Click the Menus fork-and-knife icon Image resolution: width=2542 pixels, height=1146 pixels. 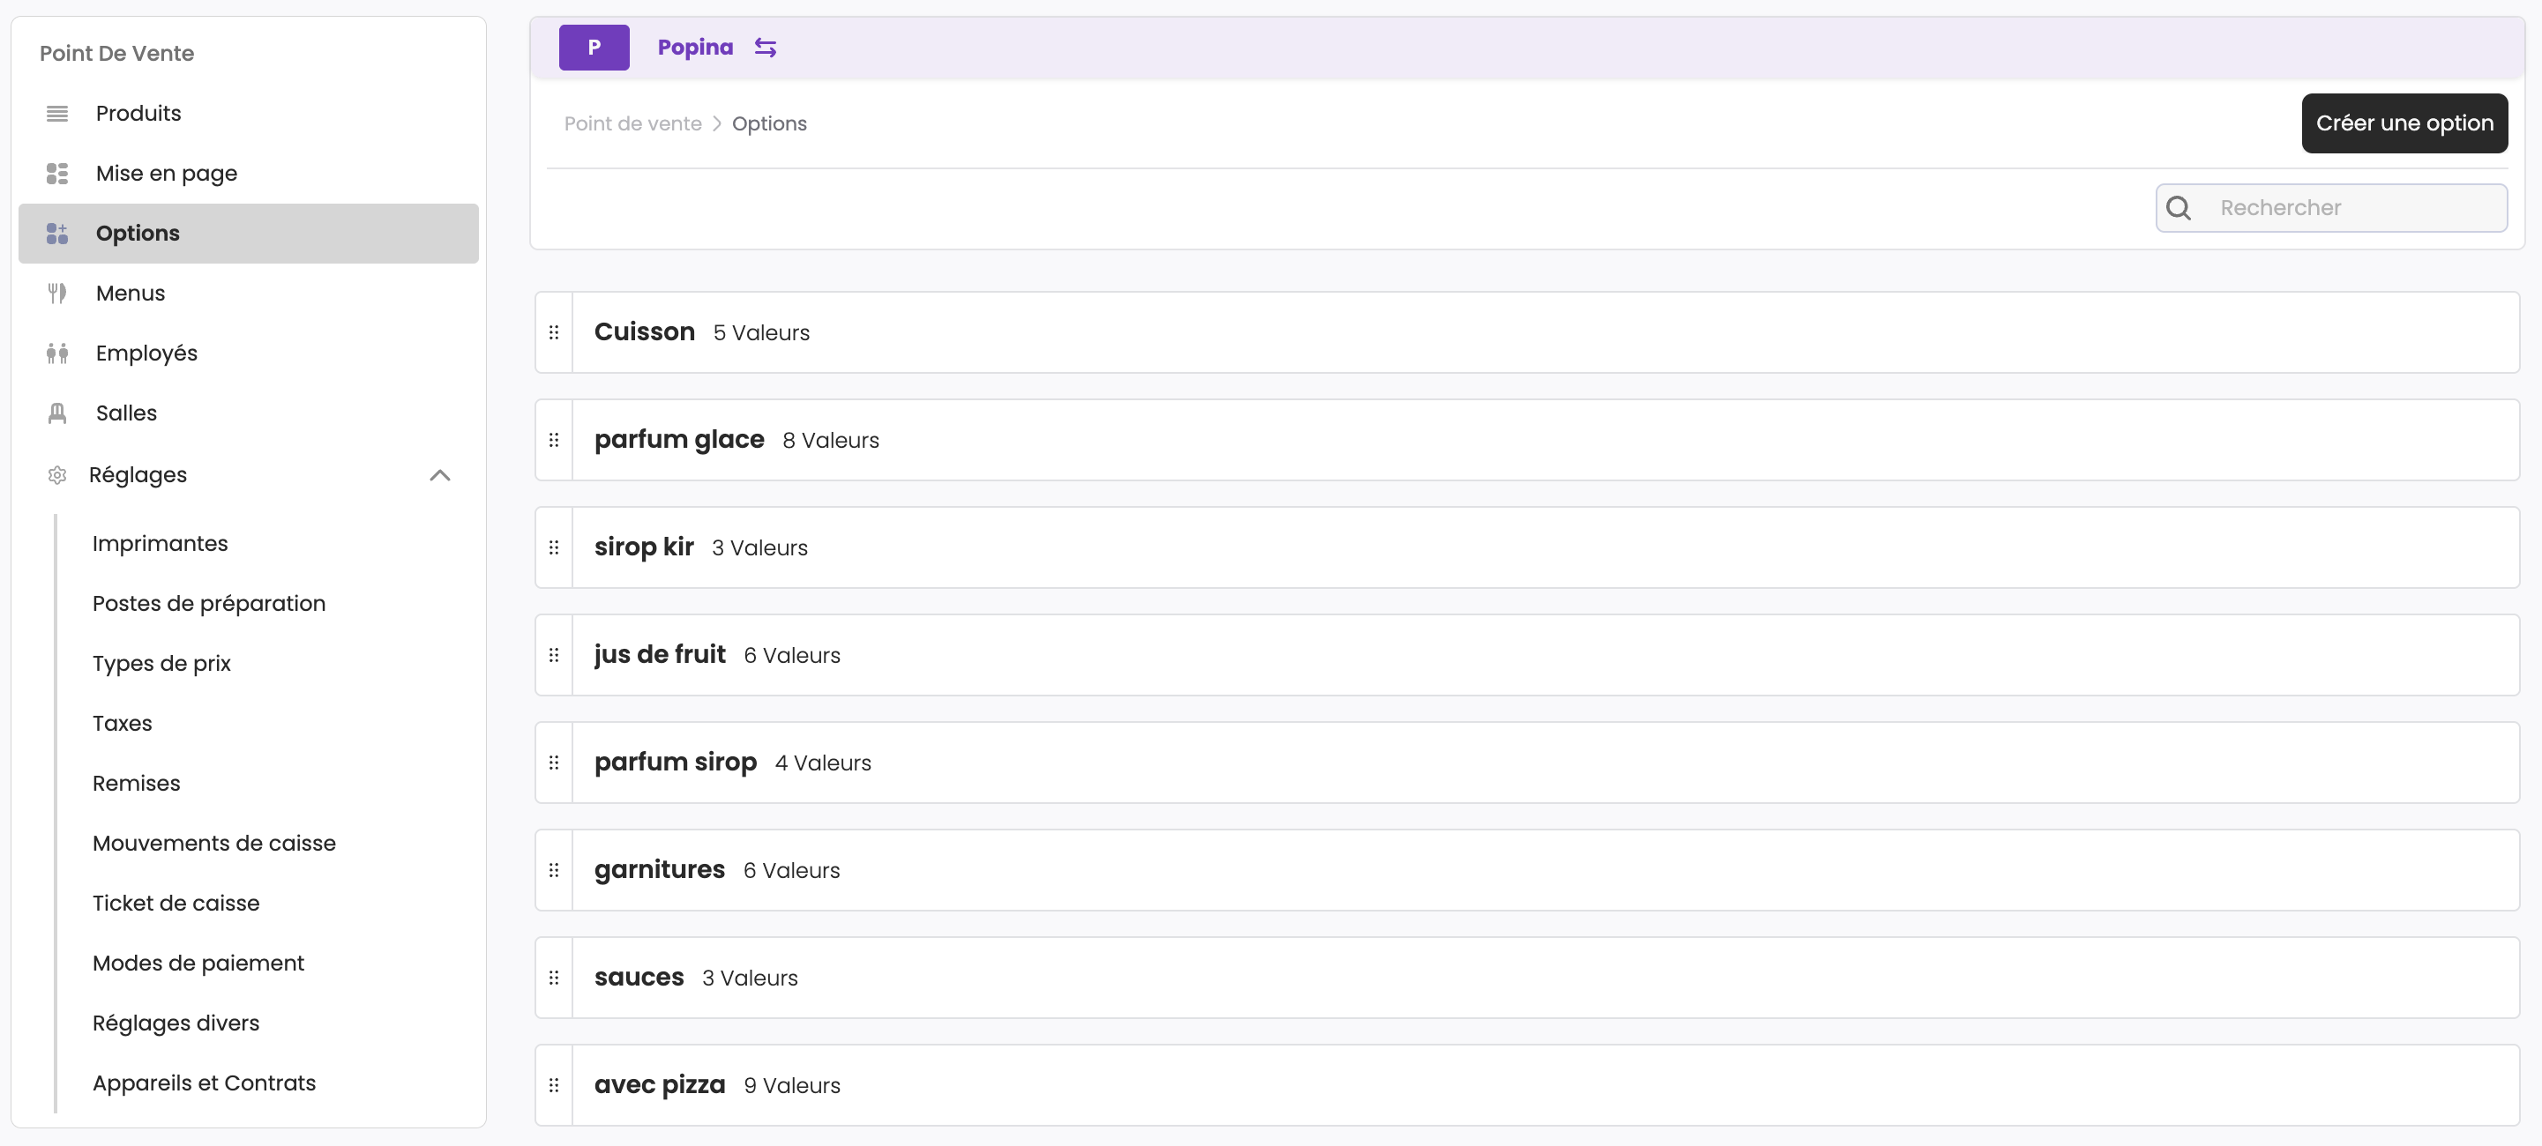(x=57, y=293)
